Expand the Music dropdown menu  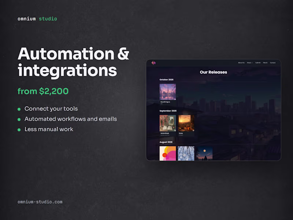click(x=250, y=63)
